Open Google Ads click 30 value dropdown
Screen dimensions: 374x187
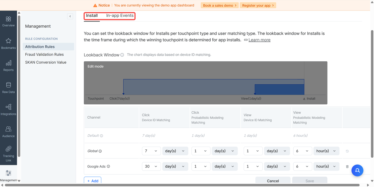151,166
